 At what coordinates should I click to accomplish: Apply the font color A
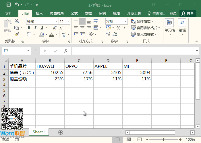(x=51, y=34)
